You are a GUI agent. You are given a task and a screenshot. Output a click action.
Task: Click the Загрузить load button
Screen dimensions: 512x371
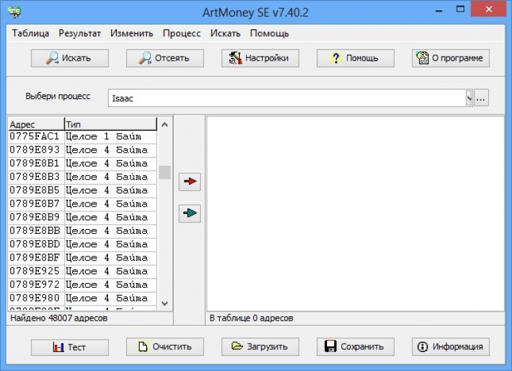click(x=260, y=347)
